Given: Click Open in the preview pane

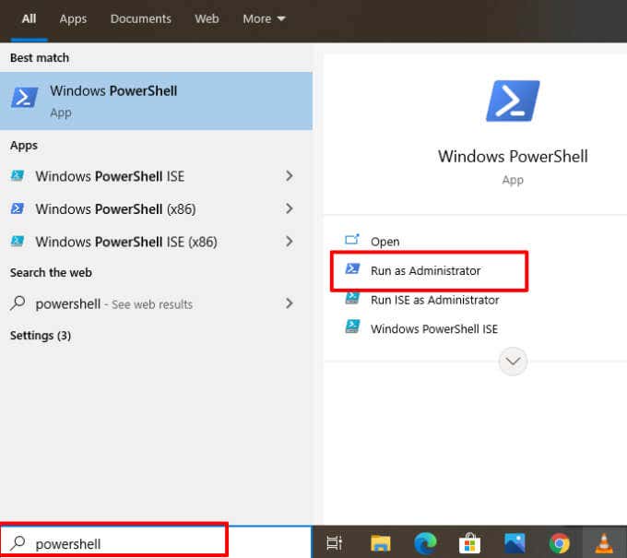Looking at the screenshot, I should point(384,242).
